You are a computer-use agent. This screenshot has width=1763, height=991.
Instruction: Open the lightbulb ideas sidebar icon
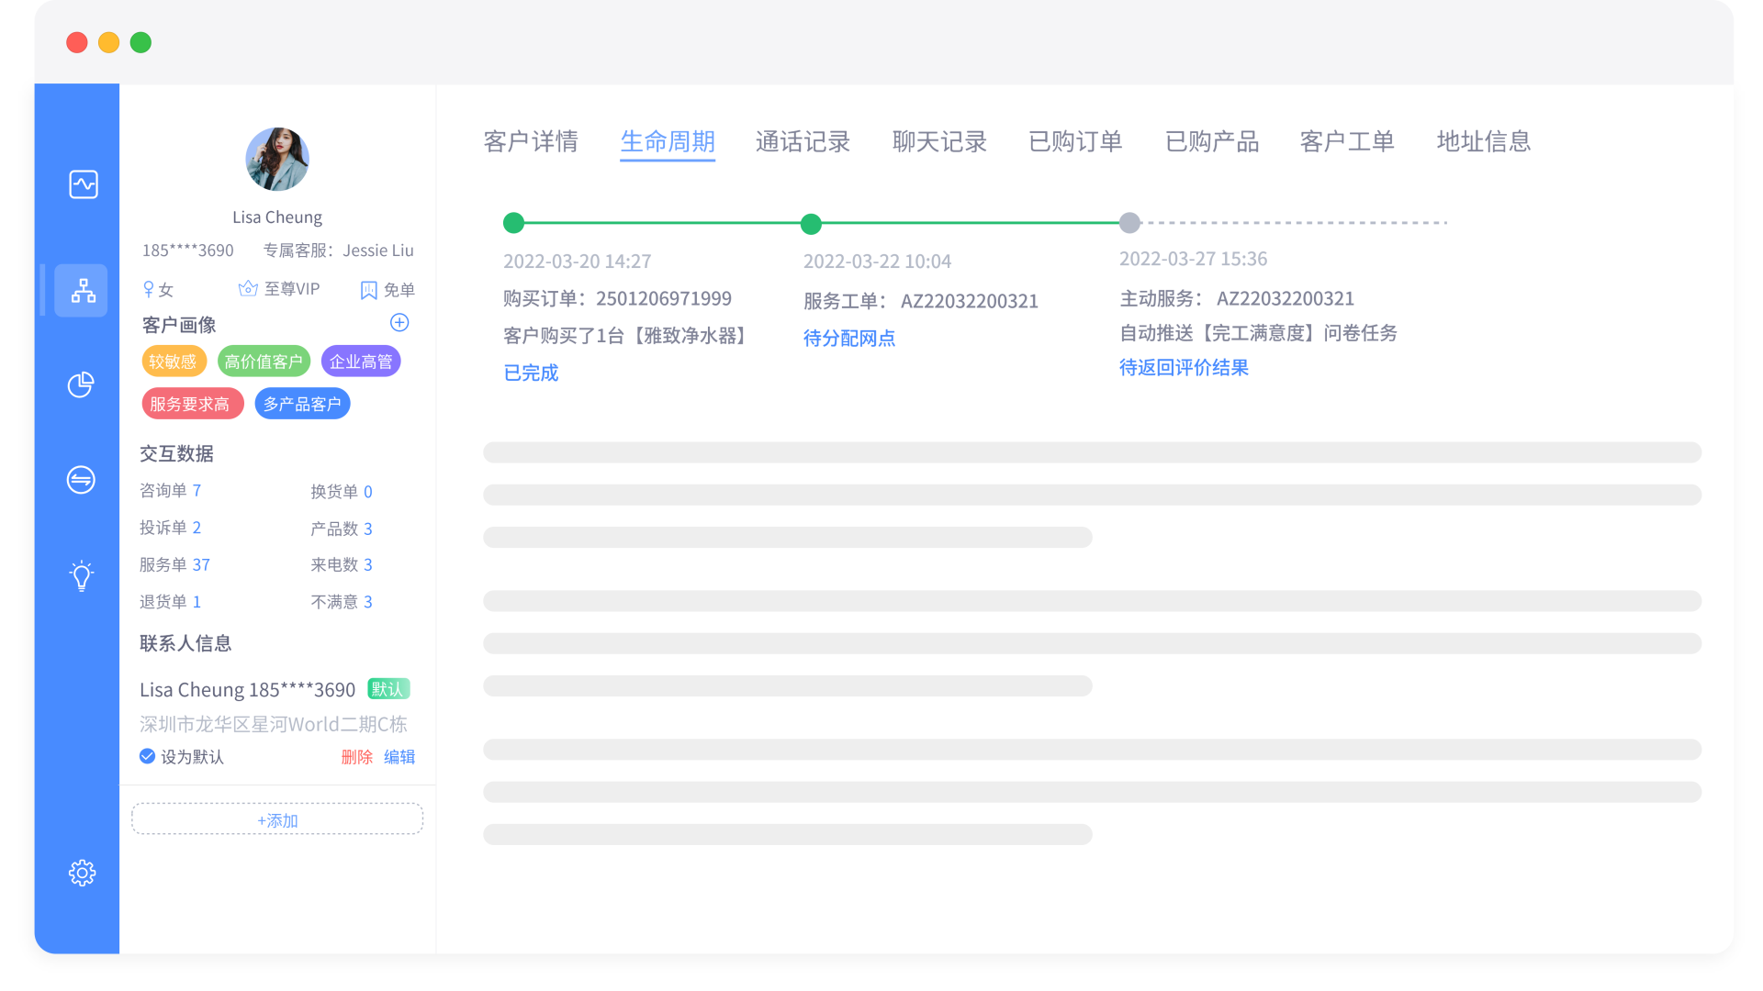pyautogui.click(x=81, y=575)
